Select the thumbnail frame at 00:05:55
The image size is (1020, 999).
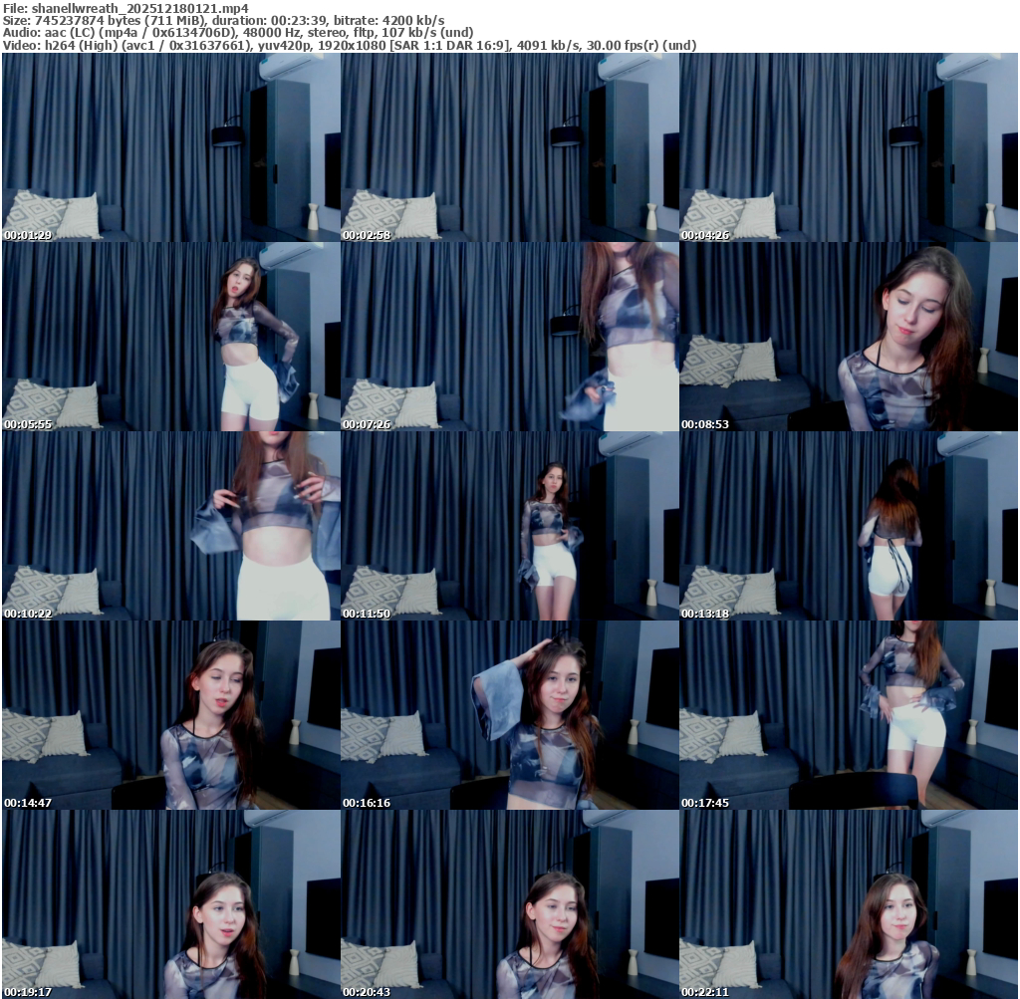point(171,337)
